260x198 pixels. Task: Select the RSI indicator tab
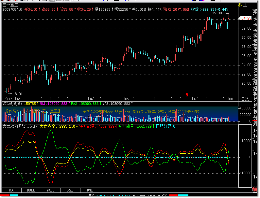coord(70,190)
